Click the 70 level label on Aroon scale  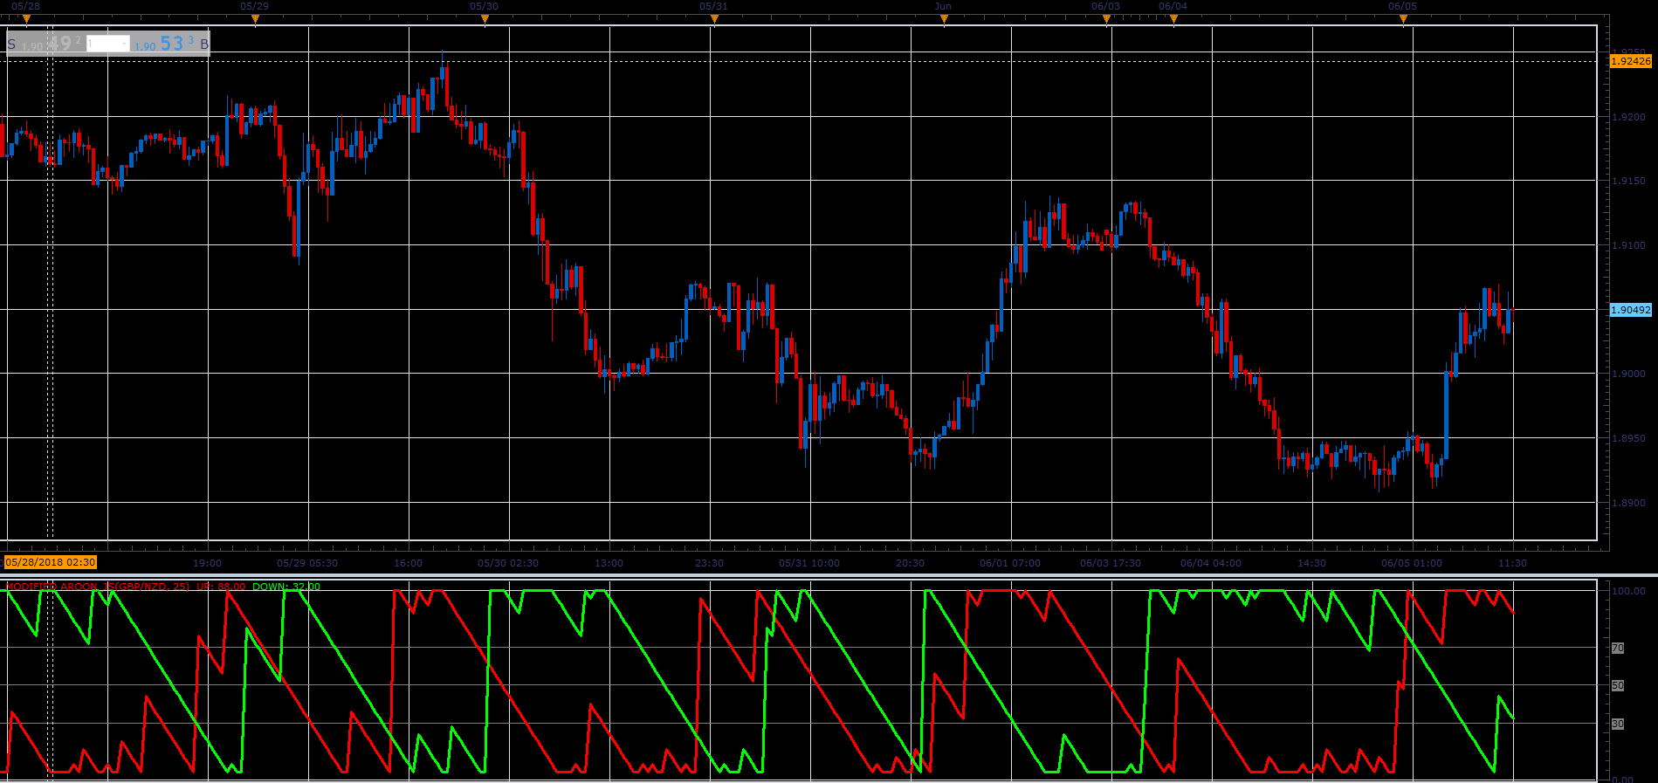point(1618,648)
